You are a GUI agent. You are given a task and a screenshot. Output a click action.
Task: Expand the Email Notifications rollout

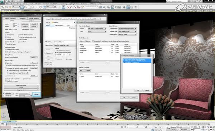[x=21, y=85]
